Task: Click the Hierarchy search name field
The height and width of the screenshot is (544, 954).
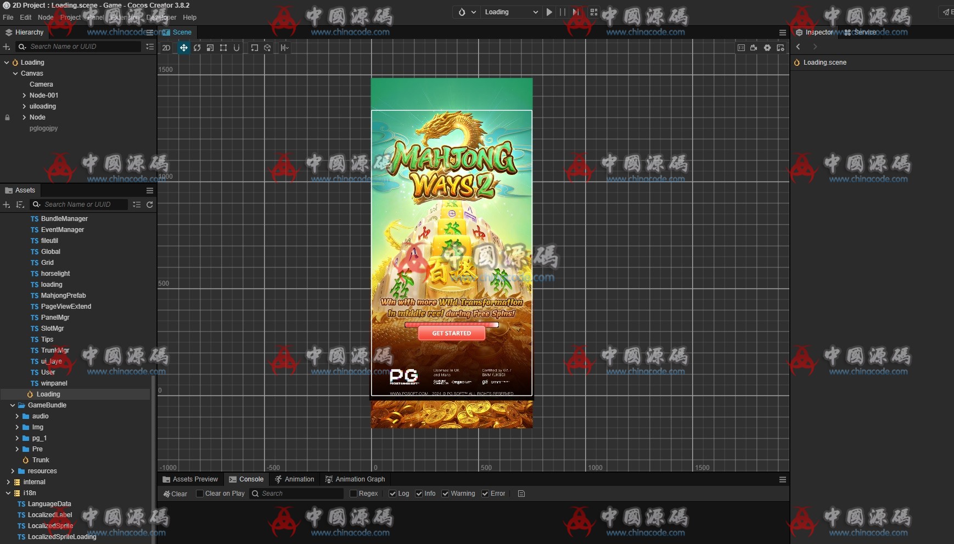Action: pos(82,47)
